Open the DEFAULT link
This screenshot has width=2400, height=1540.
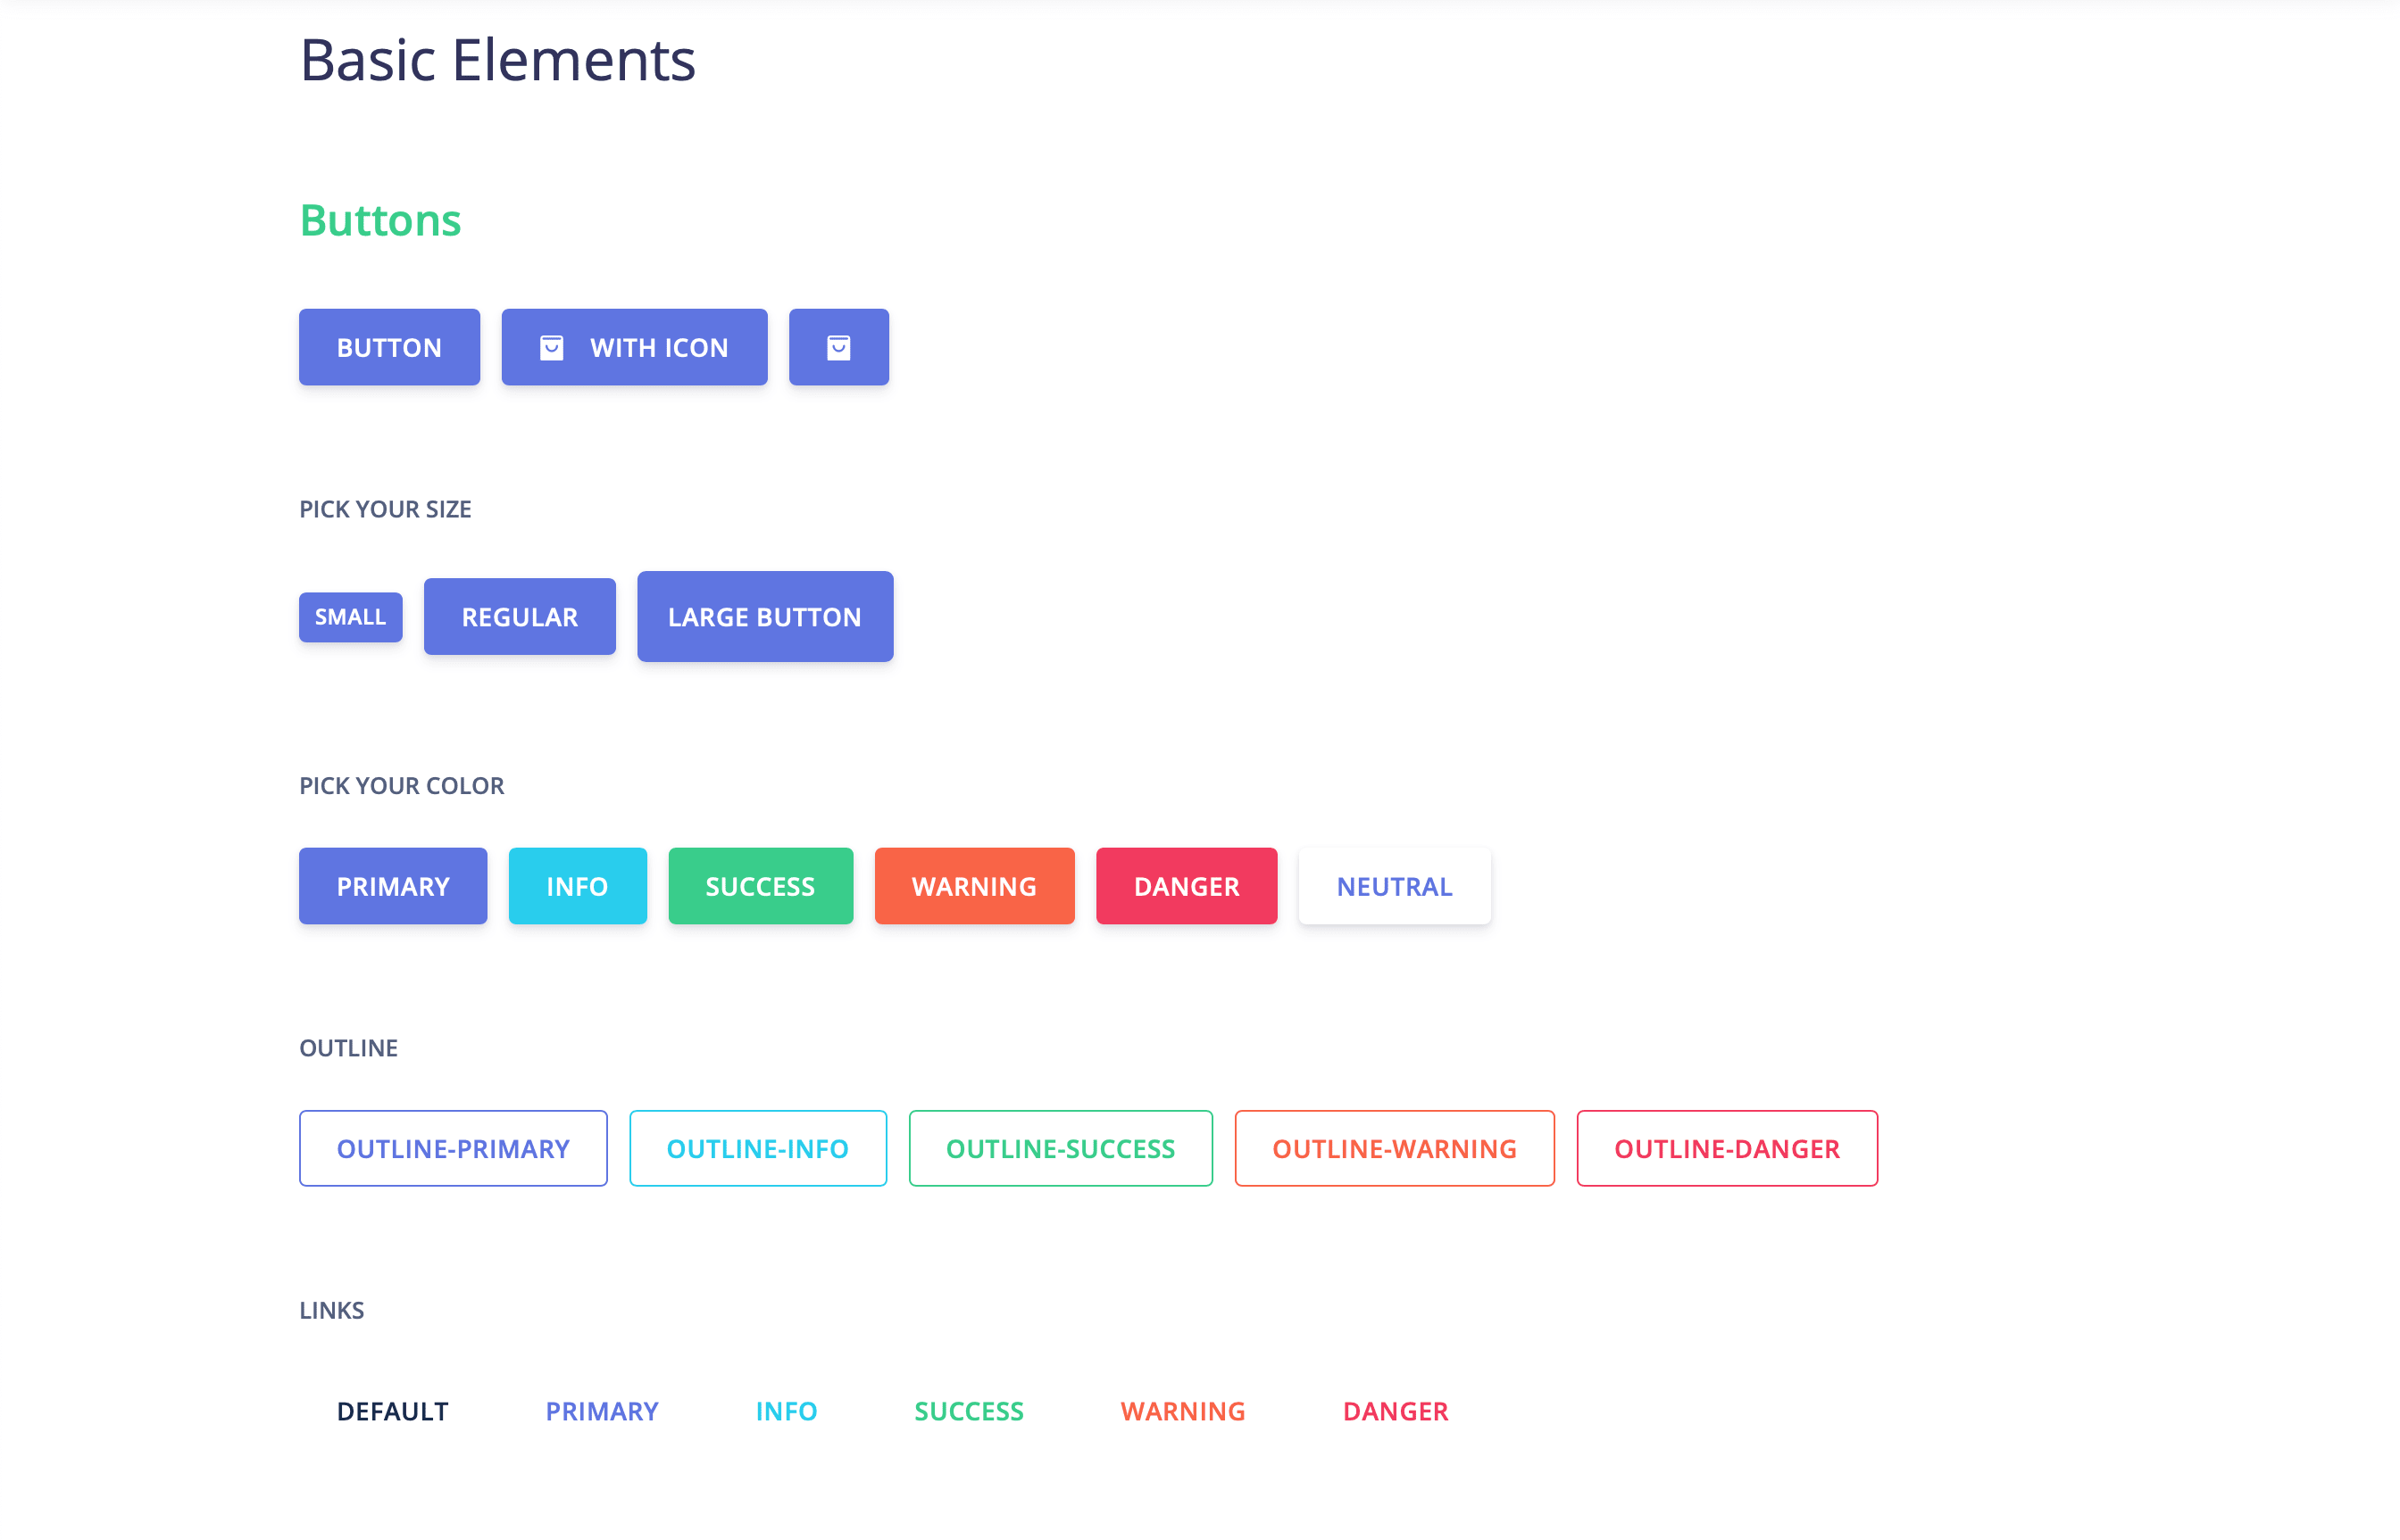[x=392, y=1411]
